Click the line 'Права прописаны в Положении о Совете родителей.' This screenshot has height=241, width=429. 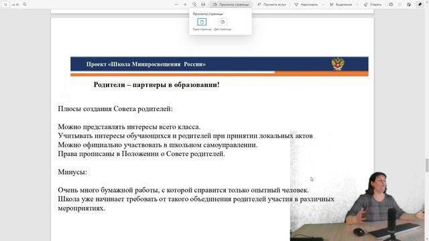(141, 154)
